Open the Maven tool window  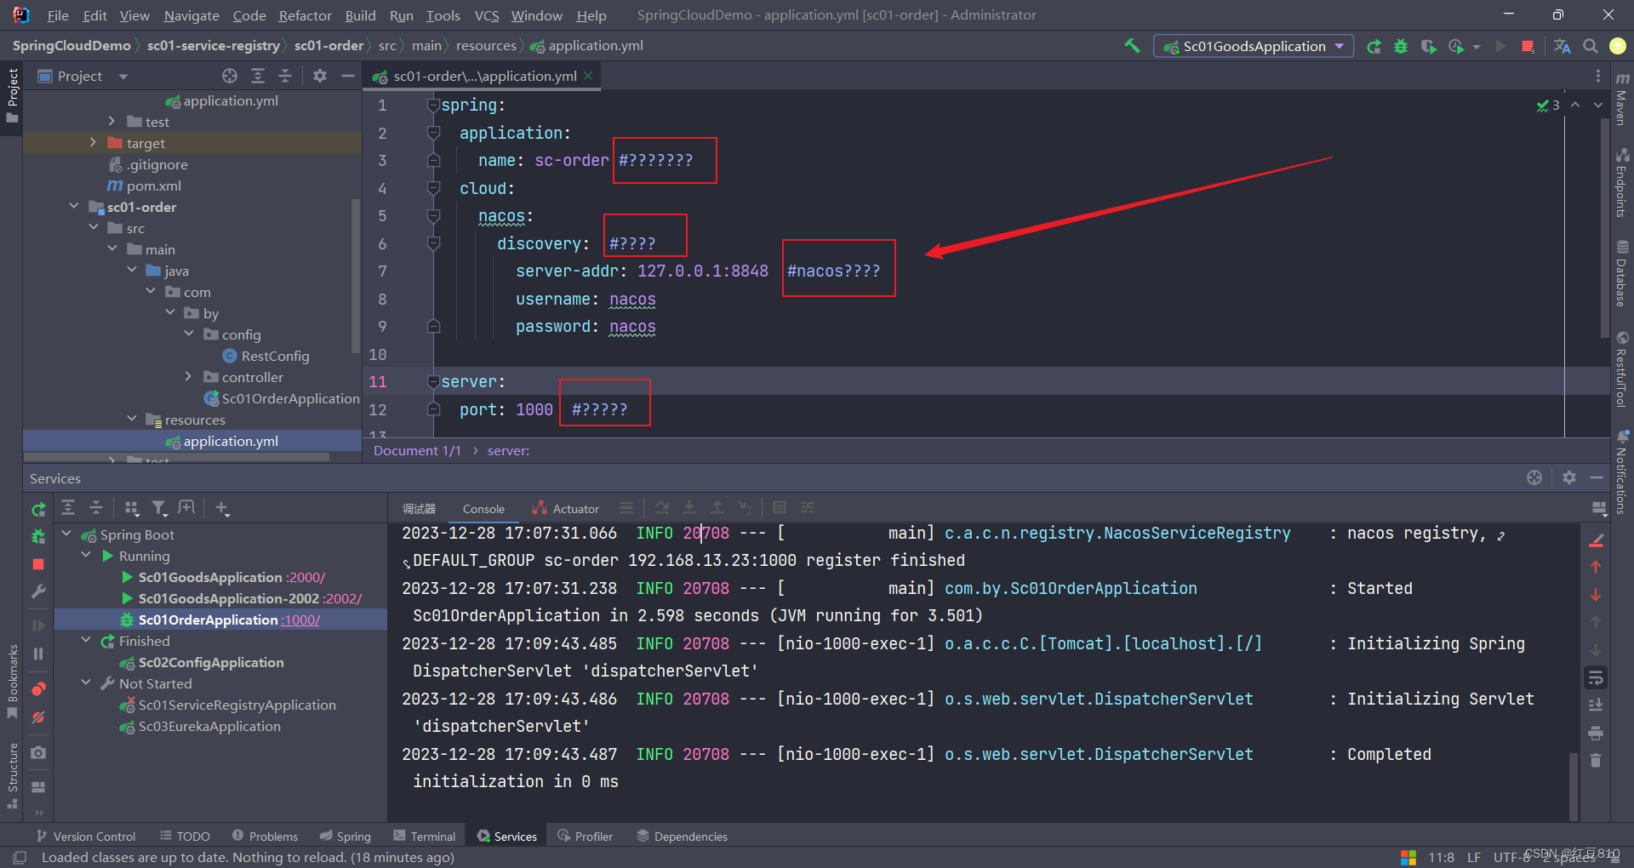[1622, 100]
